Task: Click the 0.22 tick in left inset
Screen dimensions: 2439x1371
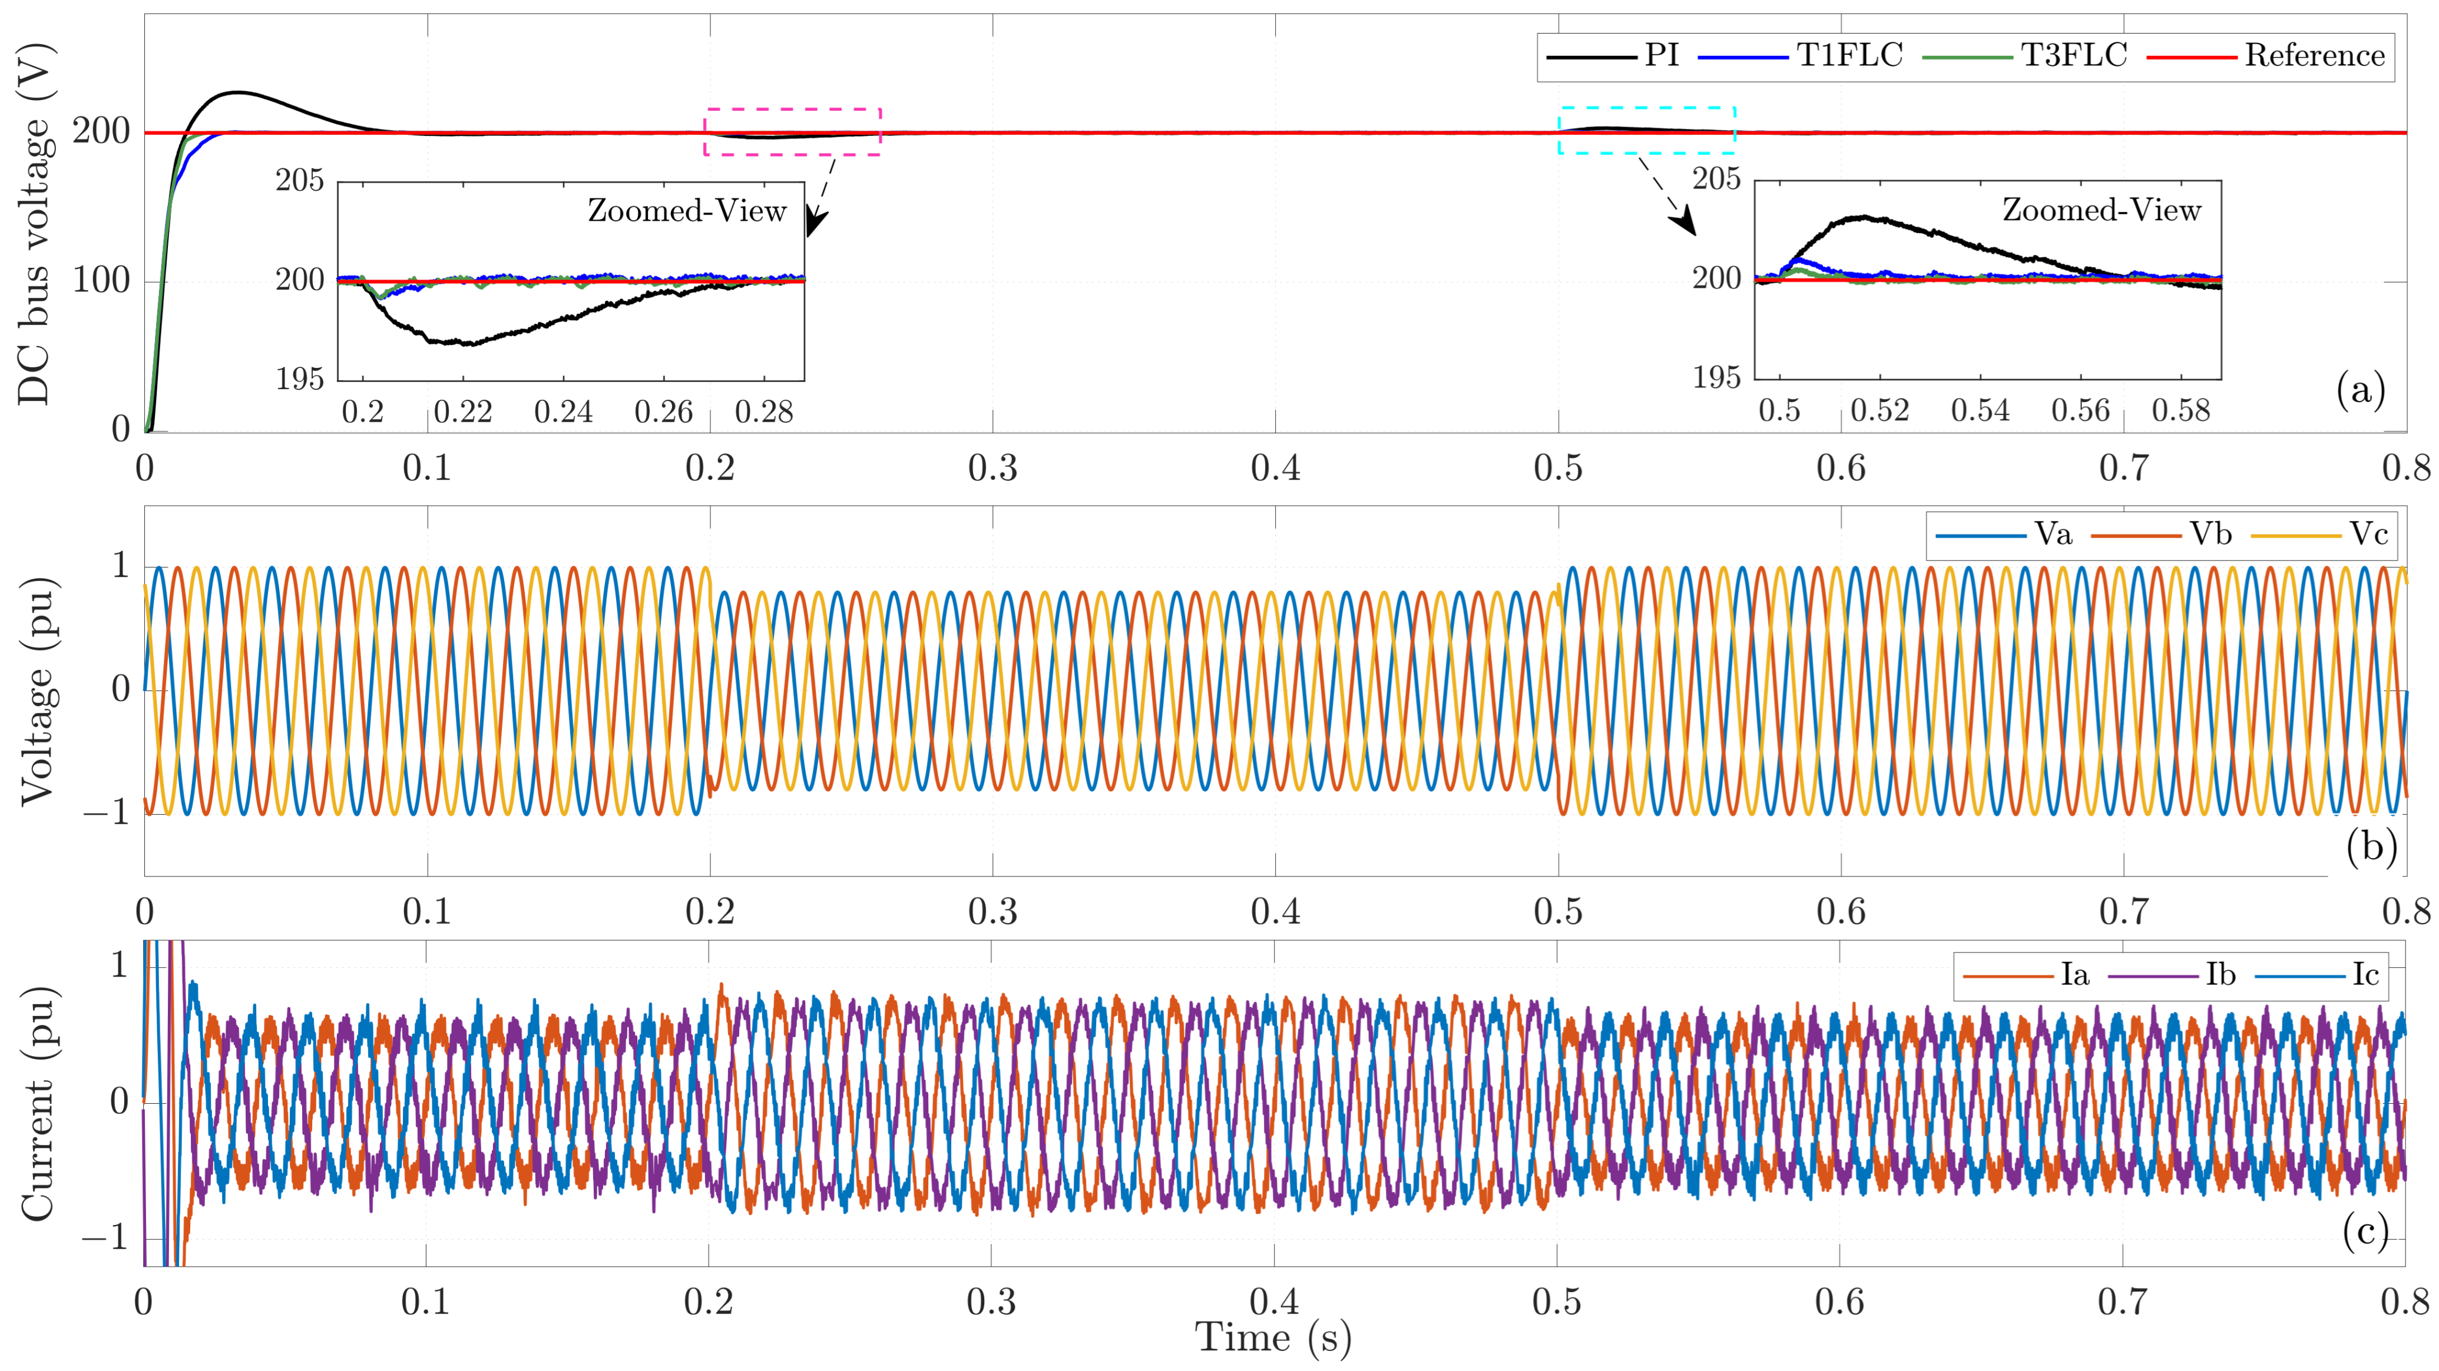Action: tap(463, 413)
